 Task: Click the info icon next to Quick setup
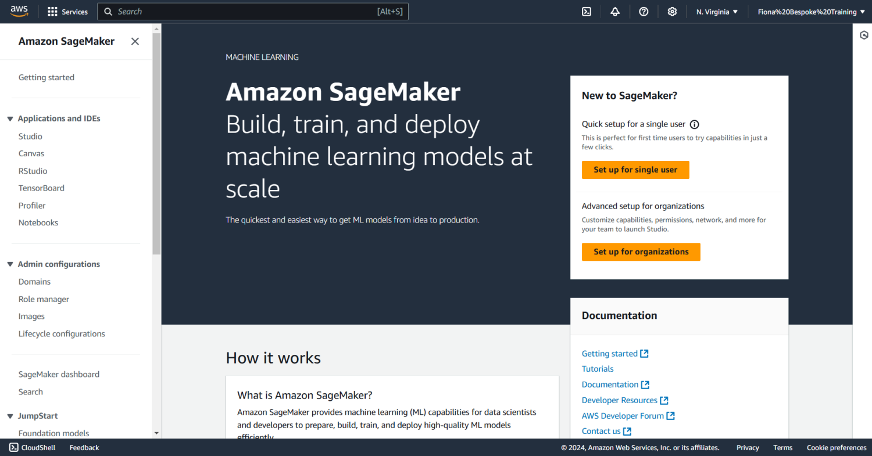click(x=695, y=124)
